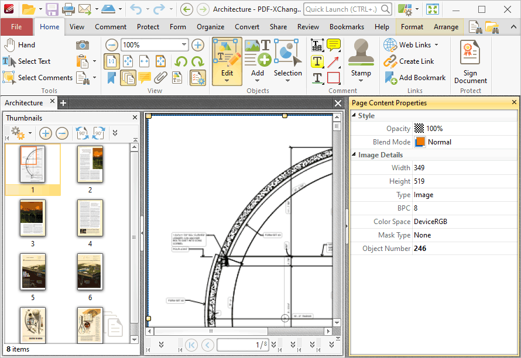This screenshot has height=358, width=521.
Task: Click the Blend Mode Normal swatch
Action: (x=420, y=142)
